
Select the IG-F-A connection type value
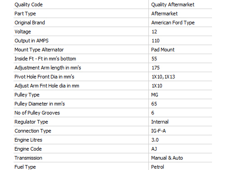(158, 131)
